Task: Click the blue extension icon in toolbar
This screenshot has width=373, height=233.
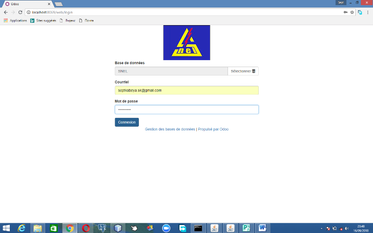Action: coord(360,13)
